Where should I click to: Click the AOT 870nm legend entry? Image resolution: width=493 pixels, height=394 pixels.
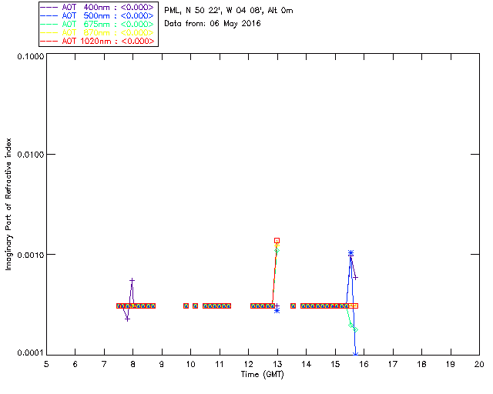[x=98, y=32]
